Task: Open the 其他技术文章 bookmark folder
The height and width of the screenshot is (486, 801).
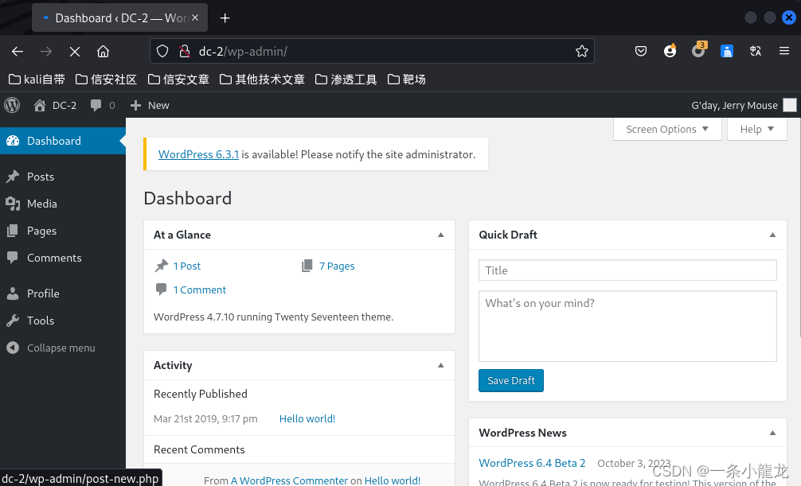Action: point(262,79)
